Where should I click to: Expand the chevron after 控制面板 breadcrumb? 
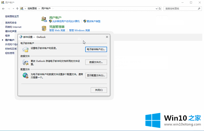(x=39, y=8)
